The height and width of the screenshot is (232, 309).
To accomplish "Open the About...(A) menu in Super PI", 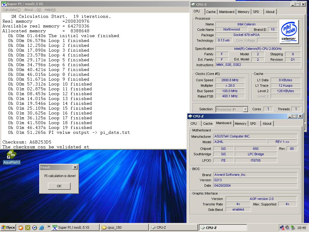I will pyautogui.click(x=33, y=10).
